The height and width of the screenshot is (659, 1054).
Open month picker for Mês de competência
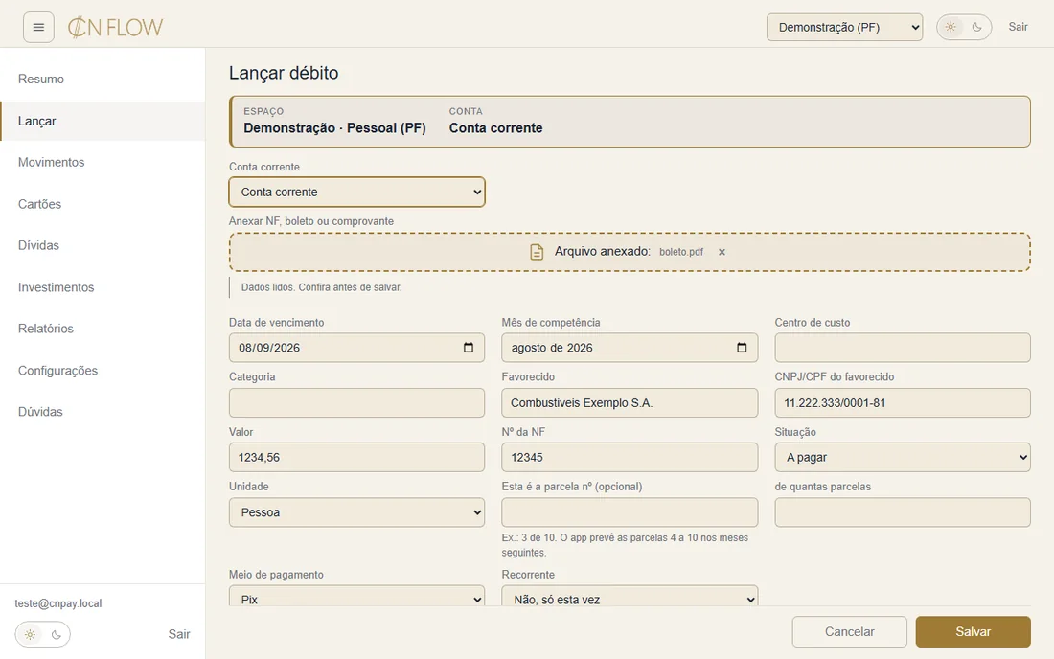click(742, 348)
